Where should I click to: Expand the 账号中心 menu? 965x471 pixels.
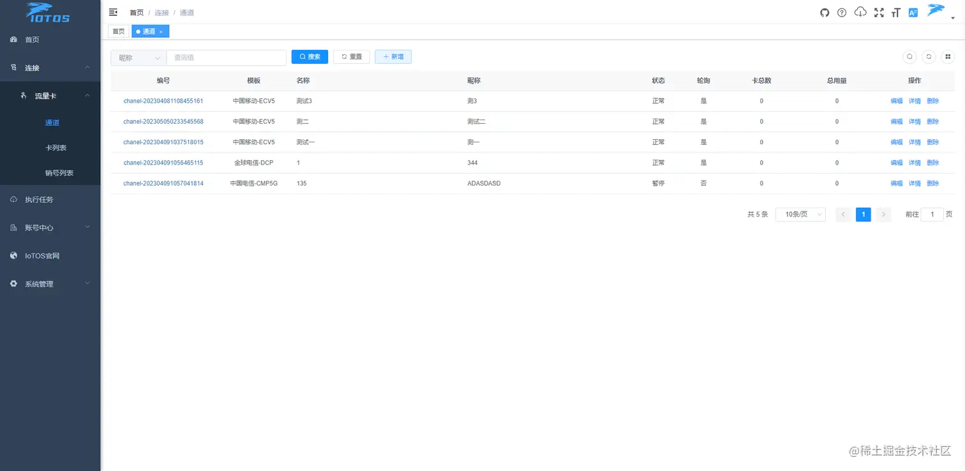click(x=50, y=228)
